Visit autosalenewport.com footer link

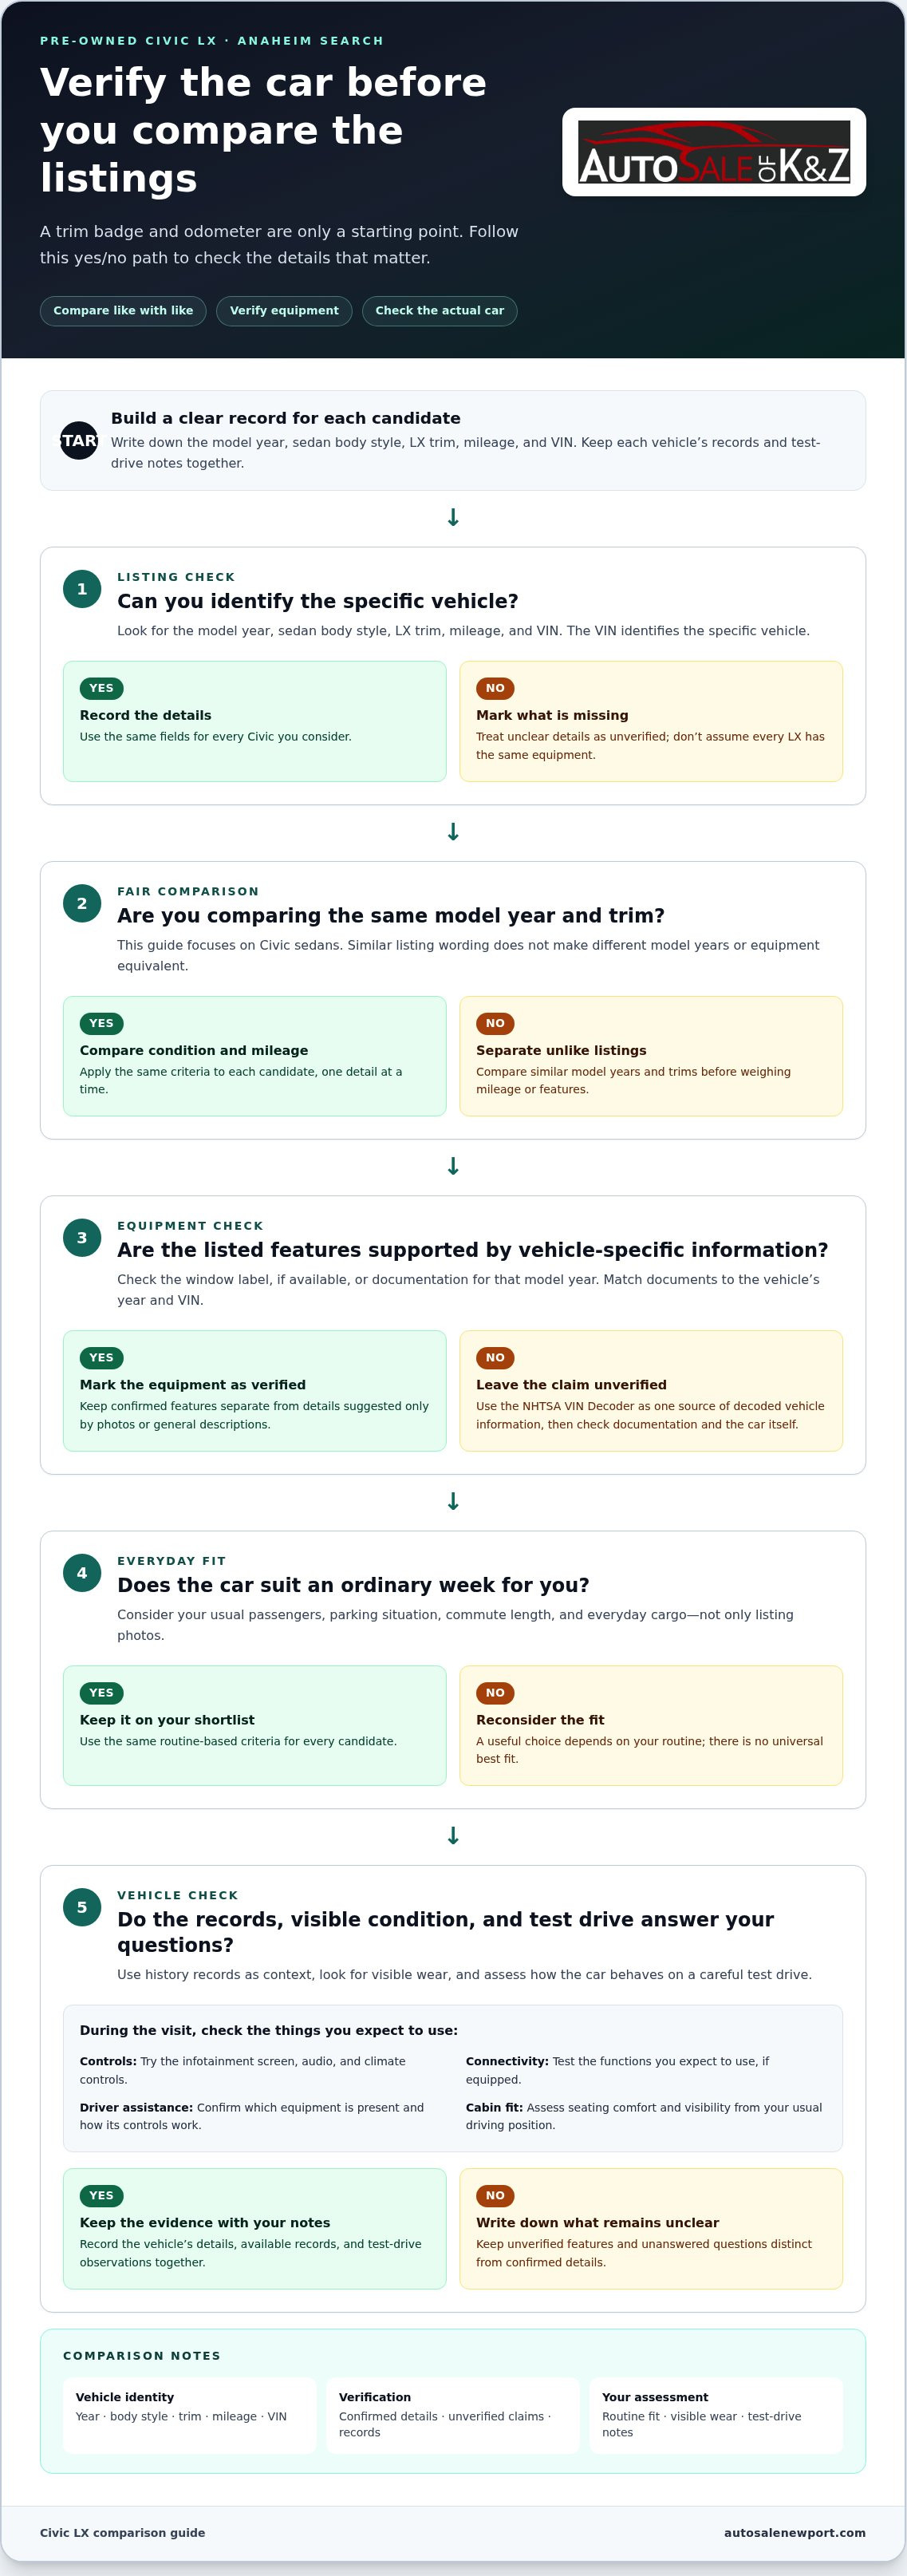click(x=794, y=2533)
